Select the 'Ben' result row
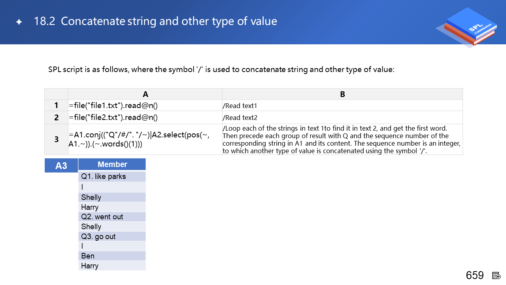Screen dimensions: 506x285 tap(112, 256)
